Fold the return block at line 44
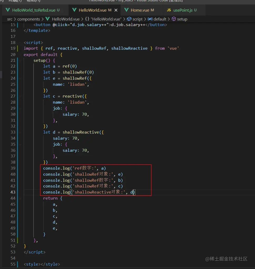 point(21,198)
